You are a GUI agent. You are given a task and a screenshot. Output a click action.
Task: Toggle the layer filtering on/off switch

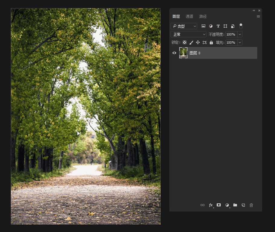click(x=241, y=26)
